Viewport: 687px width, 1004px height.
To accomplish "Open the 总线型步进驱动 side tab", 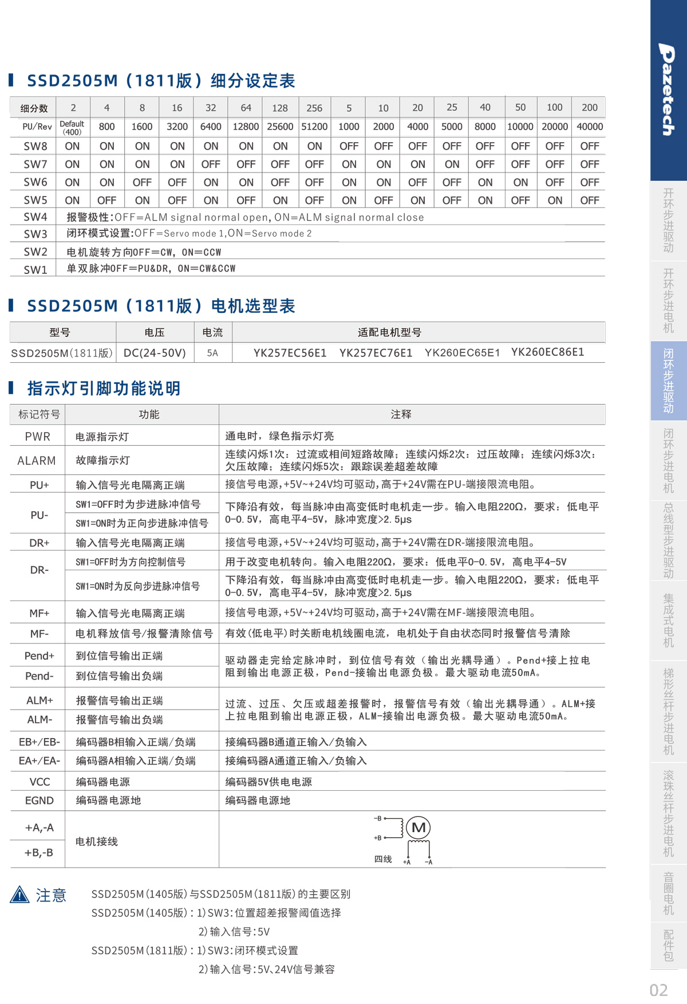I will [668, 541].
